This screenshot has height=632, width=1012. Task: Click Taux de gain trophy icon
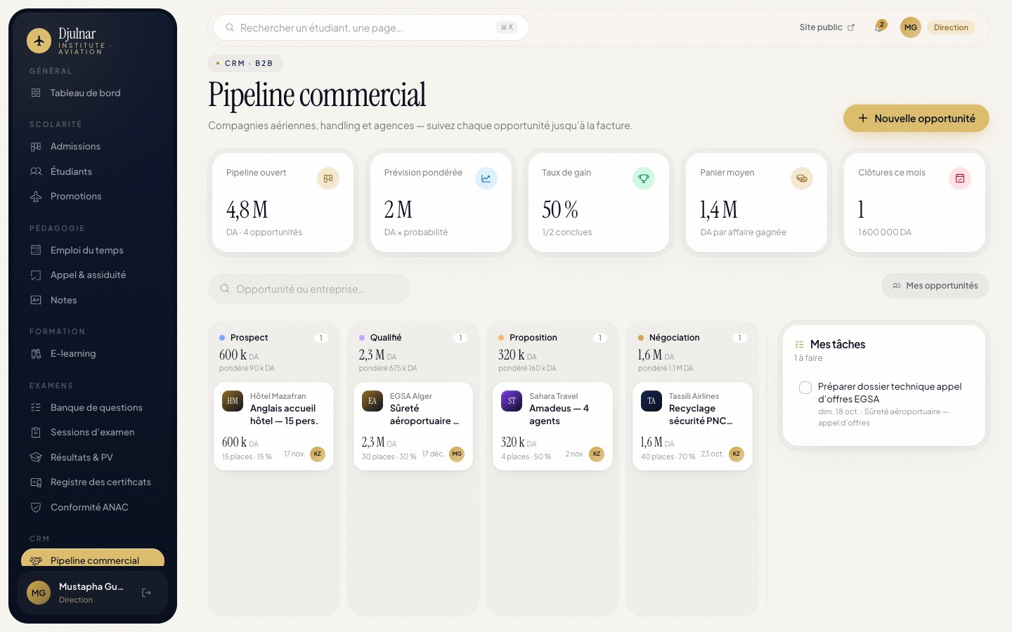644,178
